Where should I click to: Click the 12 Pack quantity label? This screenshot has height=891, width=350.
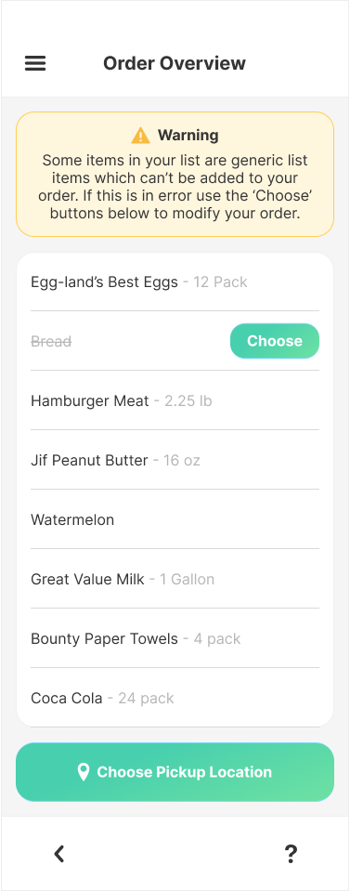[220, 282]
